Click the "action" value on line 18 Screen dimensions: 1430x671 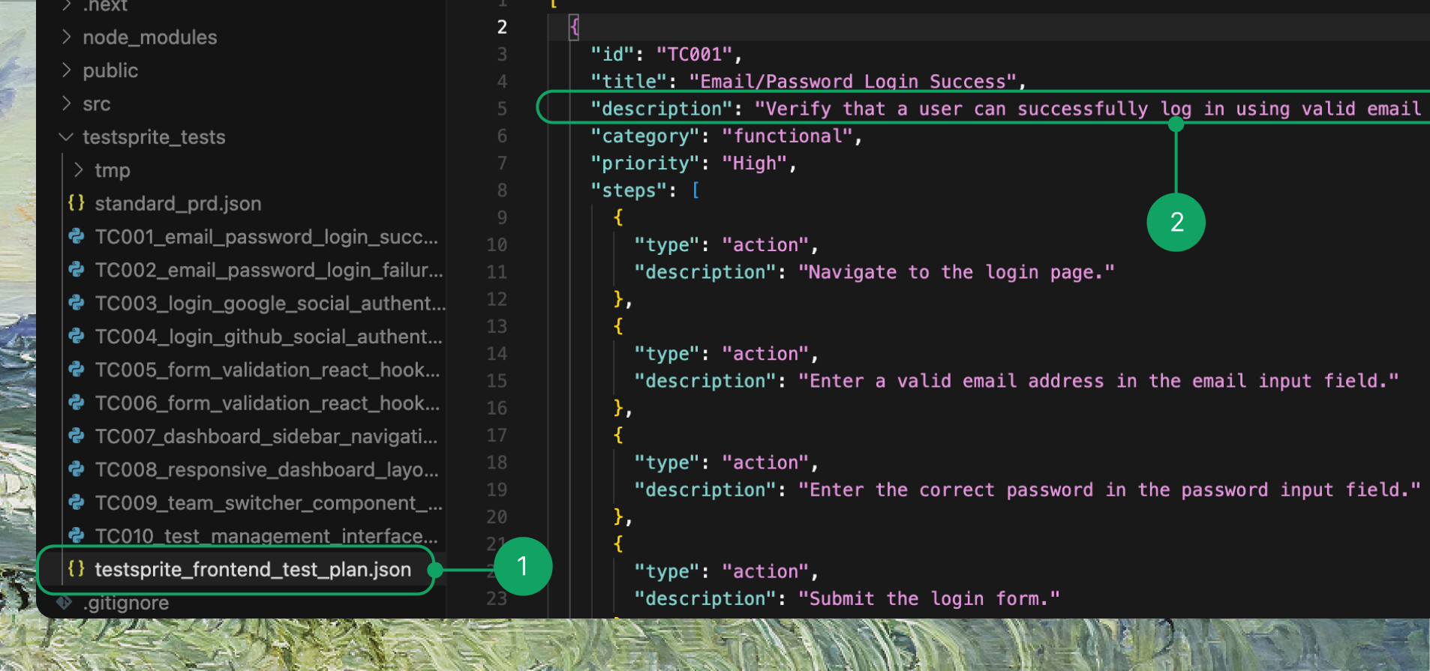[765, 463]
